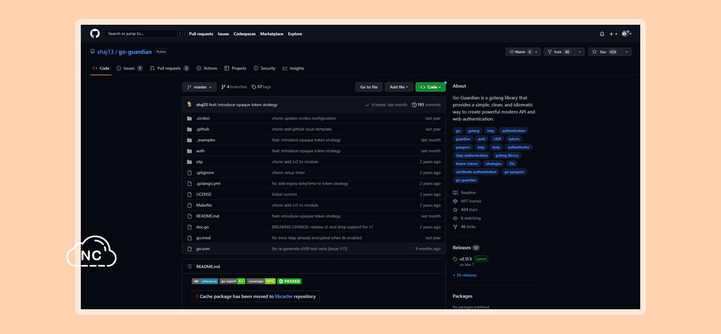Open the doc.go file
This screenshot has width=721, height=334.
[202, 227]
